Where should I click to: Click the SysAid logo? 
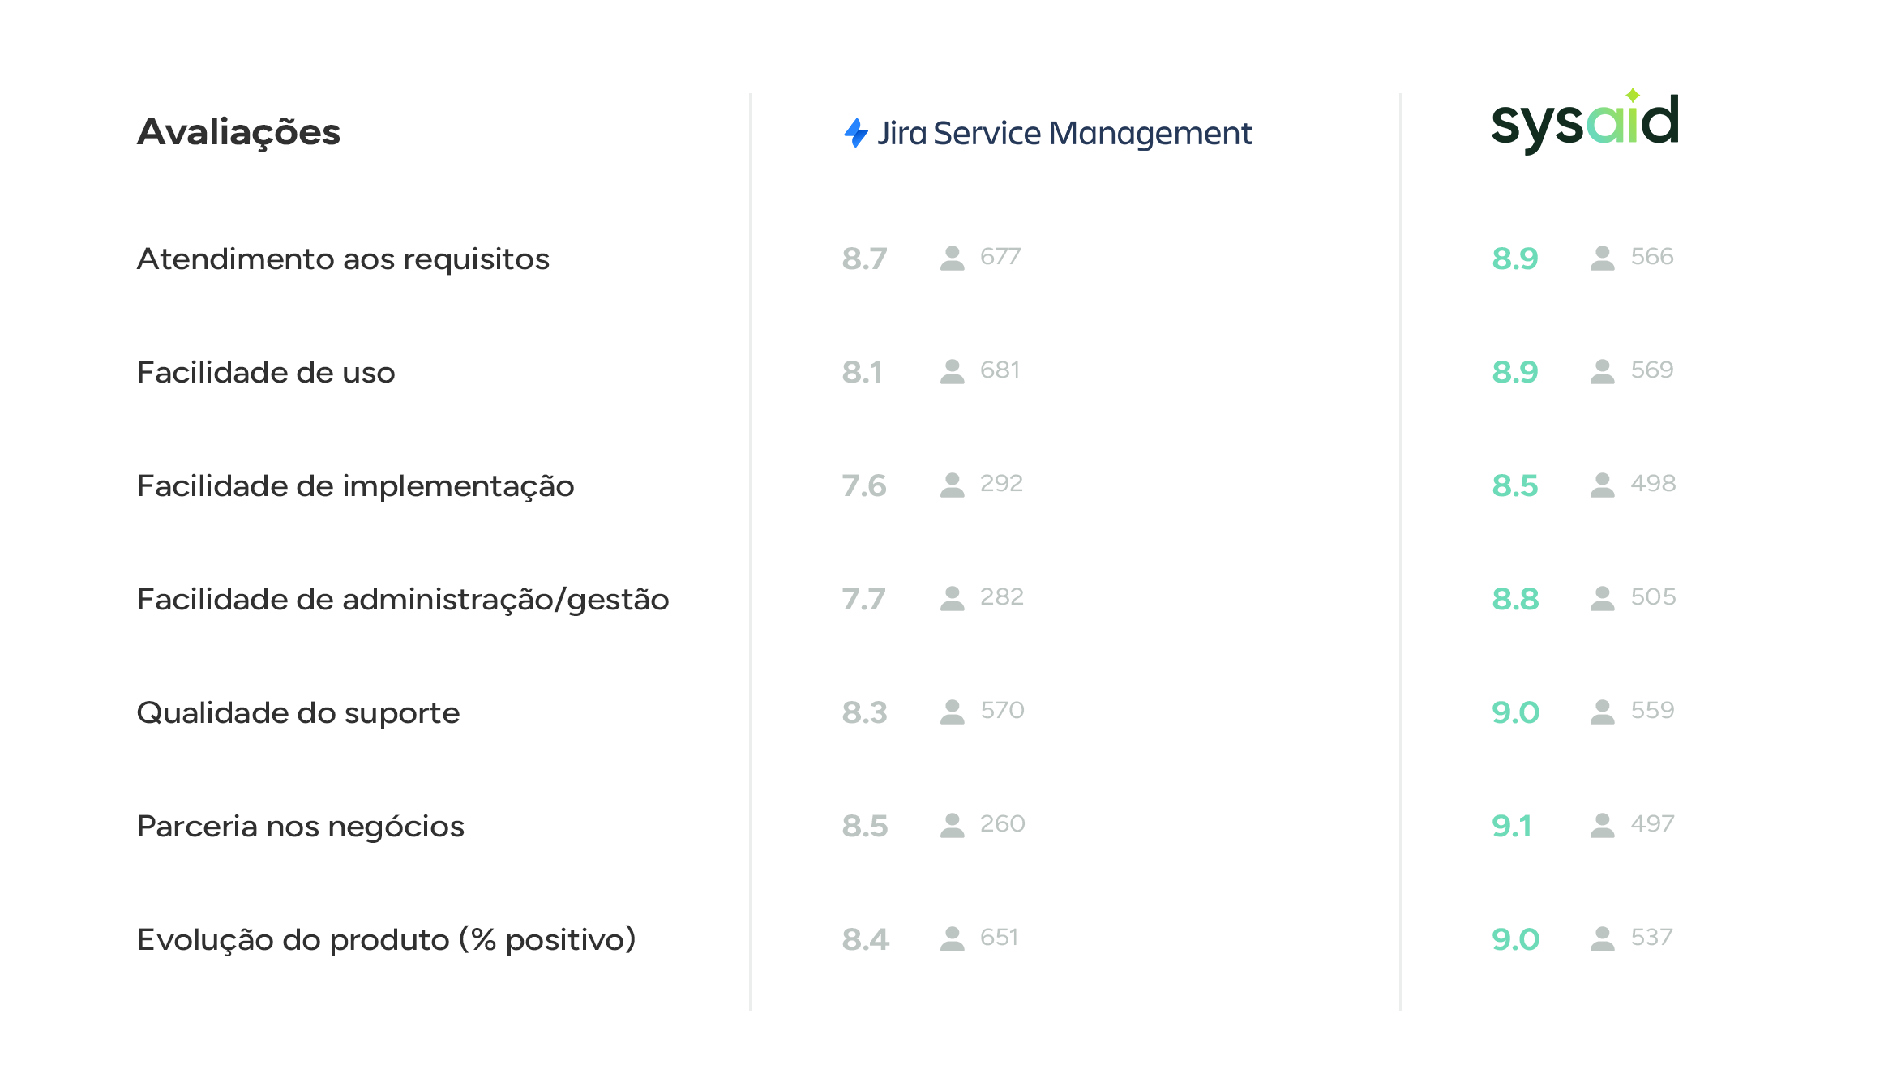pos(1584,123)
